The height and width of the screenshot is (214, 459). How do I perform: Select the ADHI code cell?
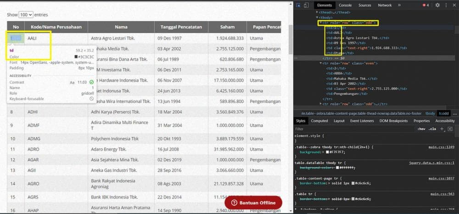pyautogui.click(x=56, y=112)
